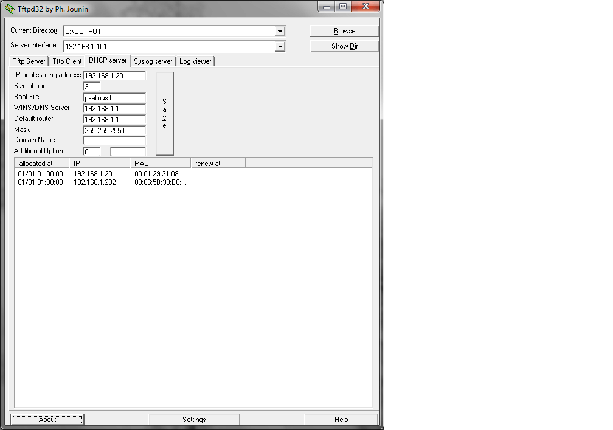This screenshot has width=613, height=430.
Task: Select the DHCP server tab
Action: tap(108, 60)
